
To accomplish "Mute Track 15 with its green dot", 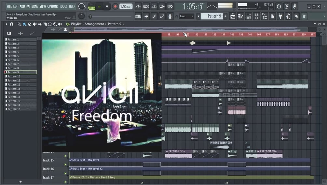I will (65, 164).
